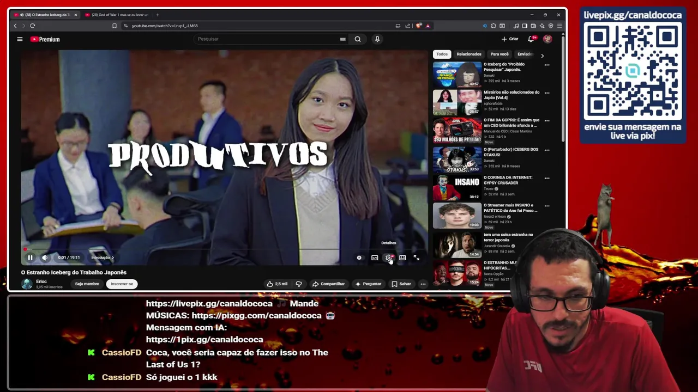The width and height of the screenshot is (698, 392).
Task: Click the 'Perguntar' button
Action: coord(368,284)
